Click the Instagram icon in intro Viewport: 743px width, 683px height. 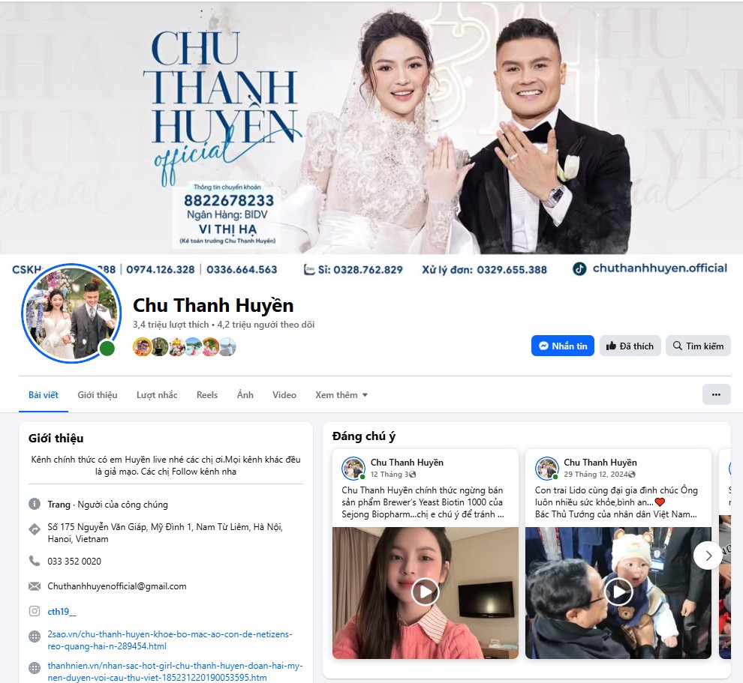[35, 611]
